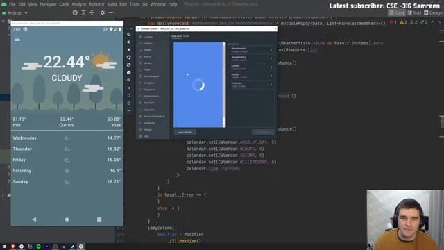Open options for Johannesburg saved point
Viewport: 444px width, 250px height.
pyautogui.click(x=271, y=58)
